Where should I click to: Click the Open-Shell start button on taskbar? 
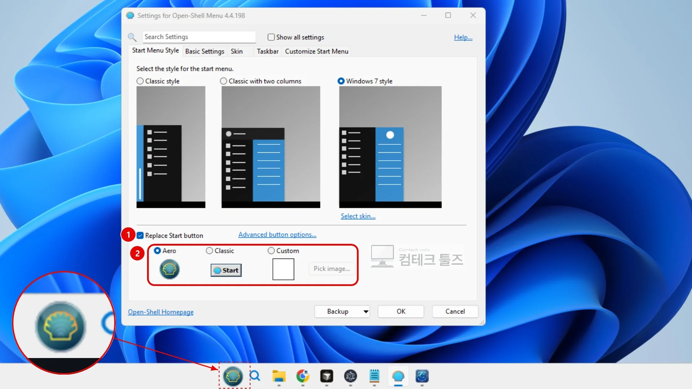click(233, 376)
